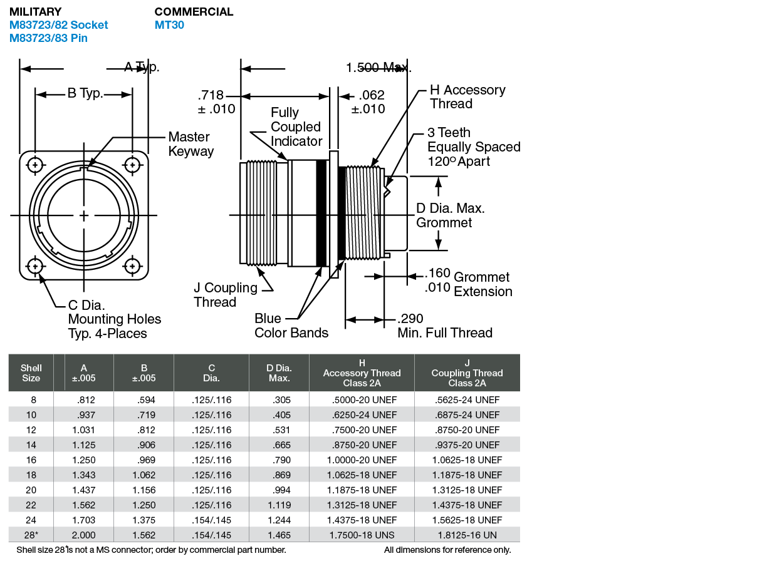Viewport: 767px width, 566px height.
Task: Select the shell size 28* row cell
Action: pos(31,535)
